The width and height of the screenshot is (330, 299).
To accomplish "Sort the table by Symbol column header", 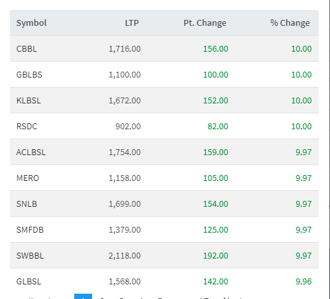I will tap(31, 23).
